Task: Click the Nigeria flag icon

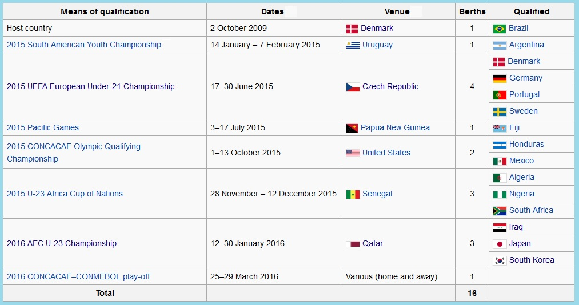Action: [500, 194]
